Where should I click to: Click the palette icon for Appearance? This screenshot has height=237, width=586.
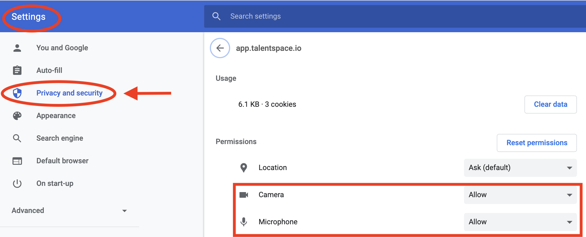[17, 116]
